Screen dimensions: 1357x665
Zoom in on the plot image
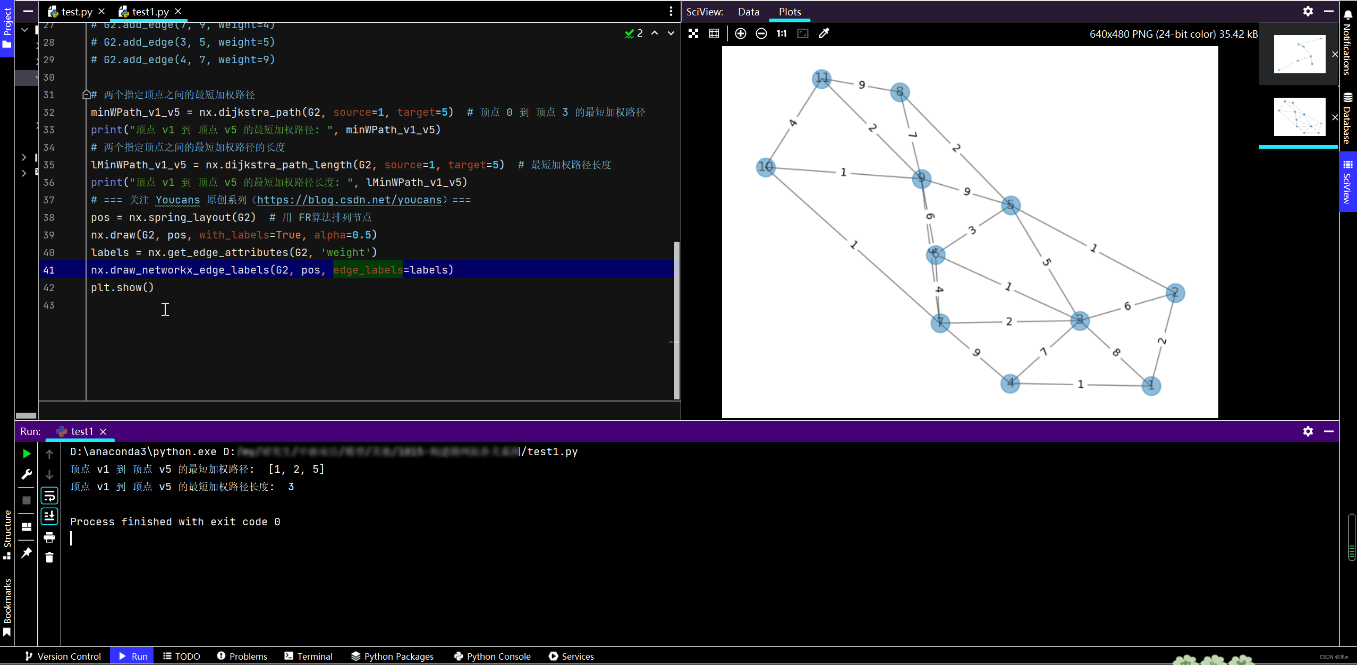[740, 33]
